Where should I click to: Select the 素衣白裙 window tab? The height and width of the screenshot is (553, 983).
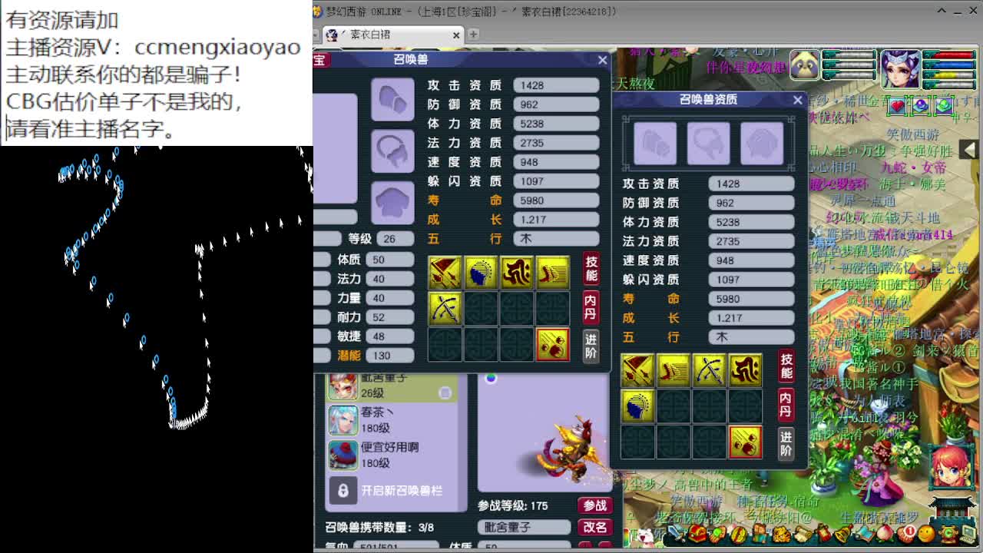click(x=392, y=35)
